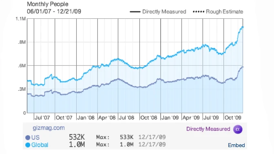Screen dimensions: 274x154
Task: Click the purple alpha badge icon
Action: (x=238, y=129)
